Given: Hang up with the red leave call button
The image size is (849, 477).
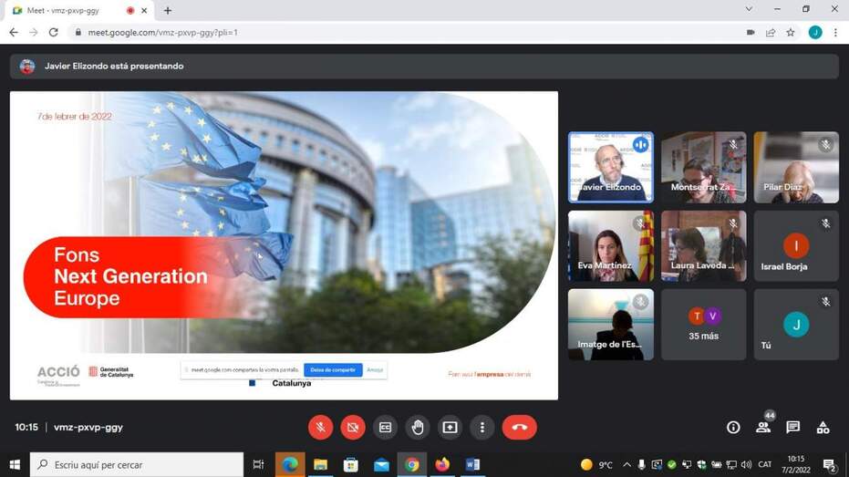Looking at the screenshot, I should 519,427.
